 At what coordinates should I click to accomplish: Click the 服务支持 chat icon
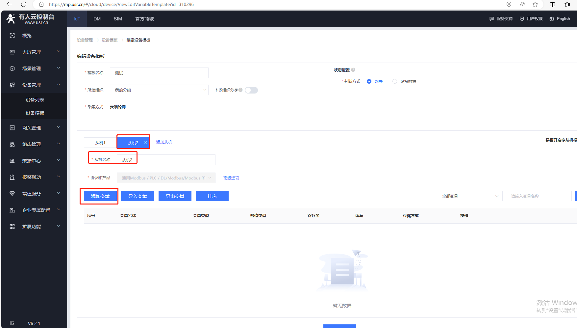click(491, 19)
